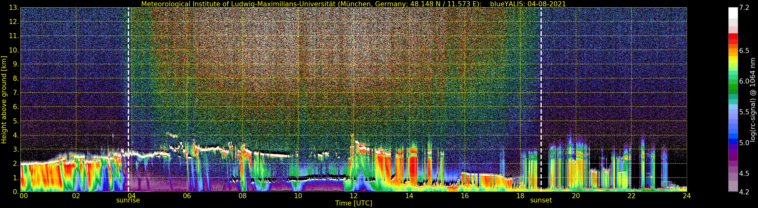
Task: Click the 24 hour tick label
Action: [x=687, y=196]
